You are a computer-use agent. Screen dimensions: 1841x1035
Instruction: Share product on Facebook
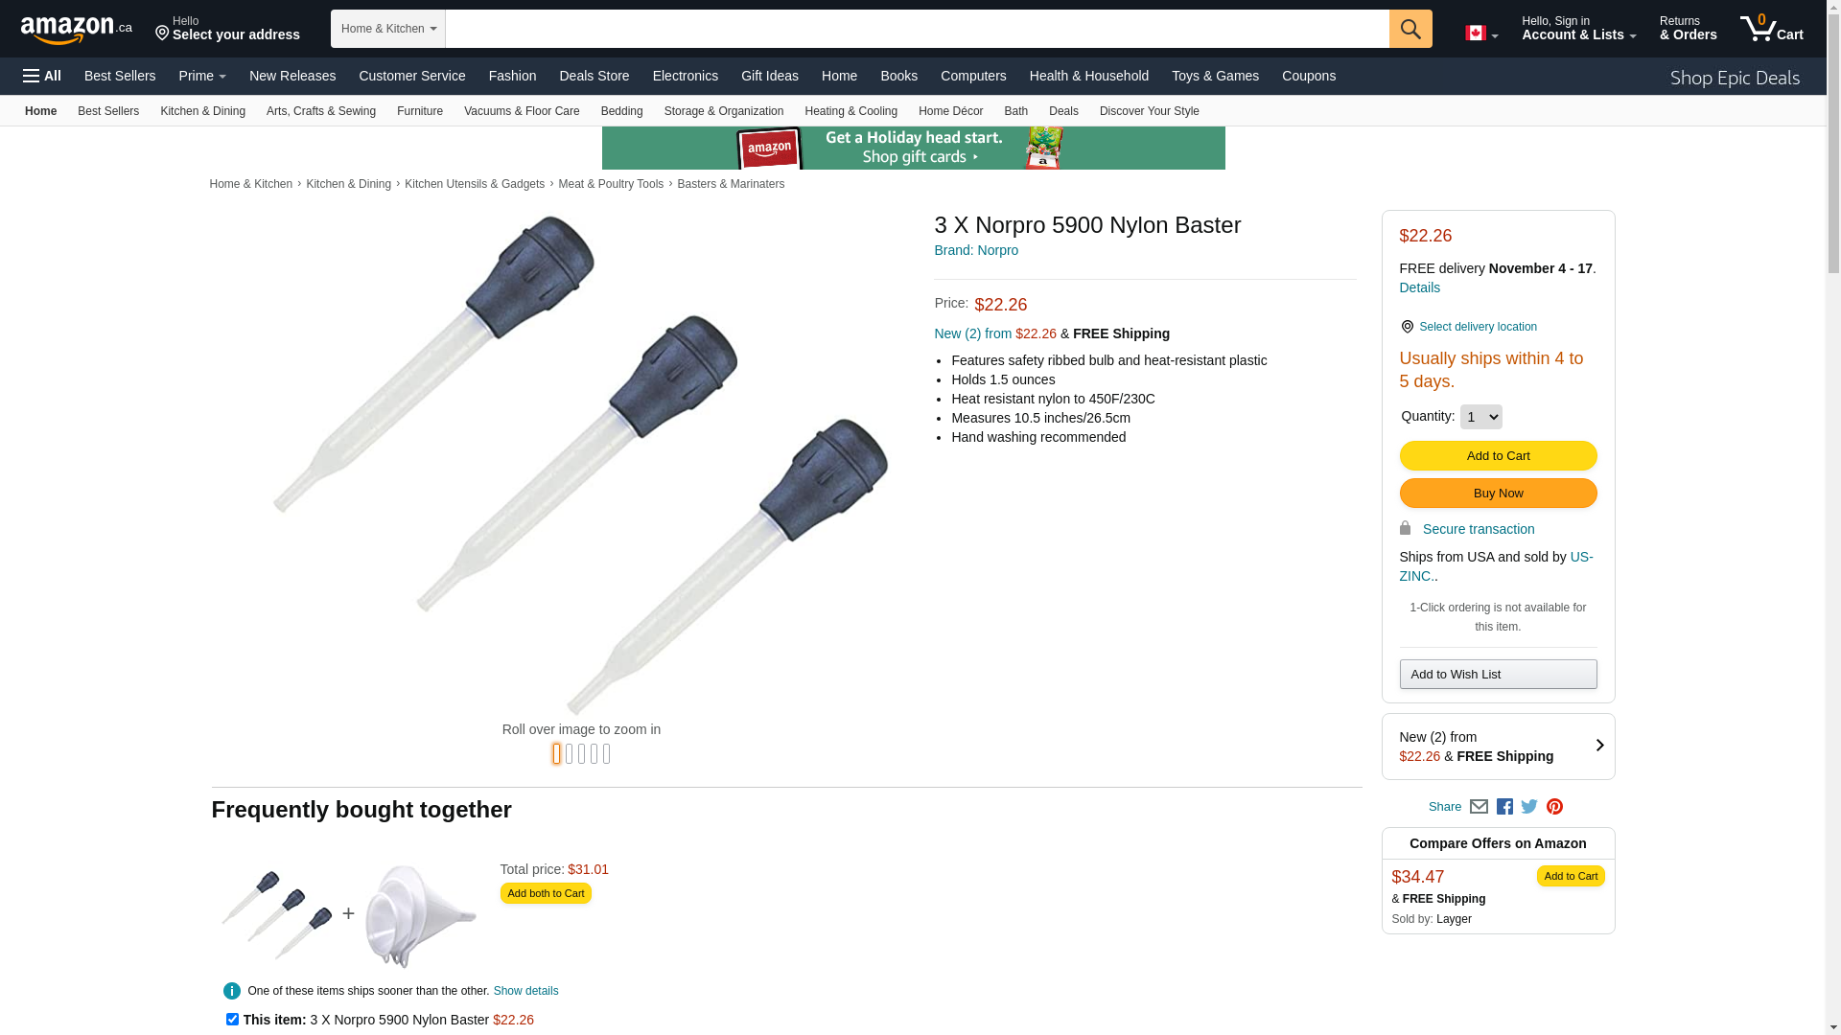coord(1504,807)
